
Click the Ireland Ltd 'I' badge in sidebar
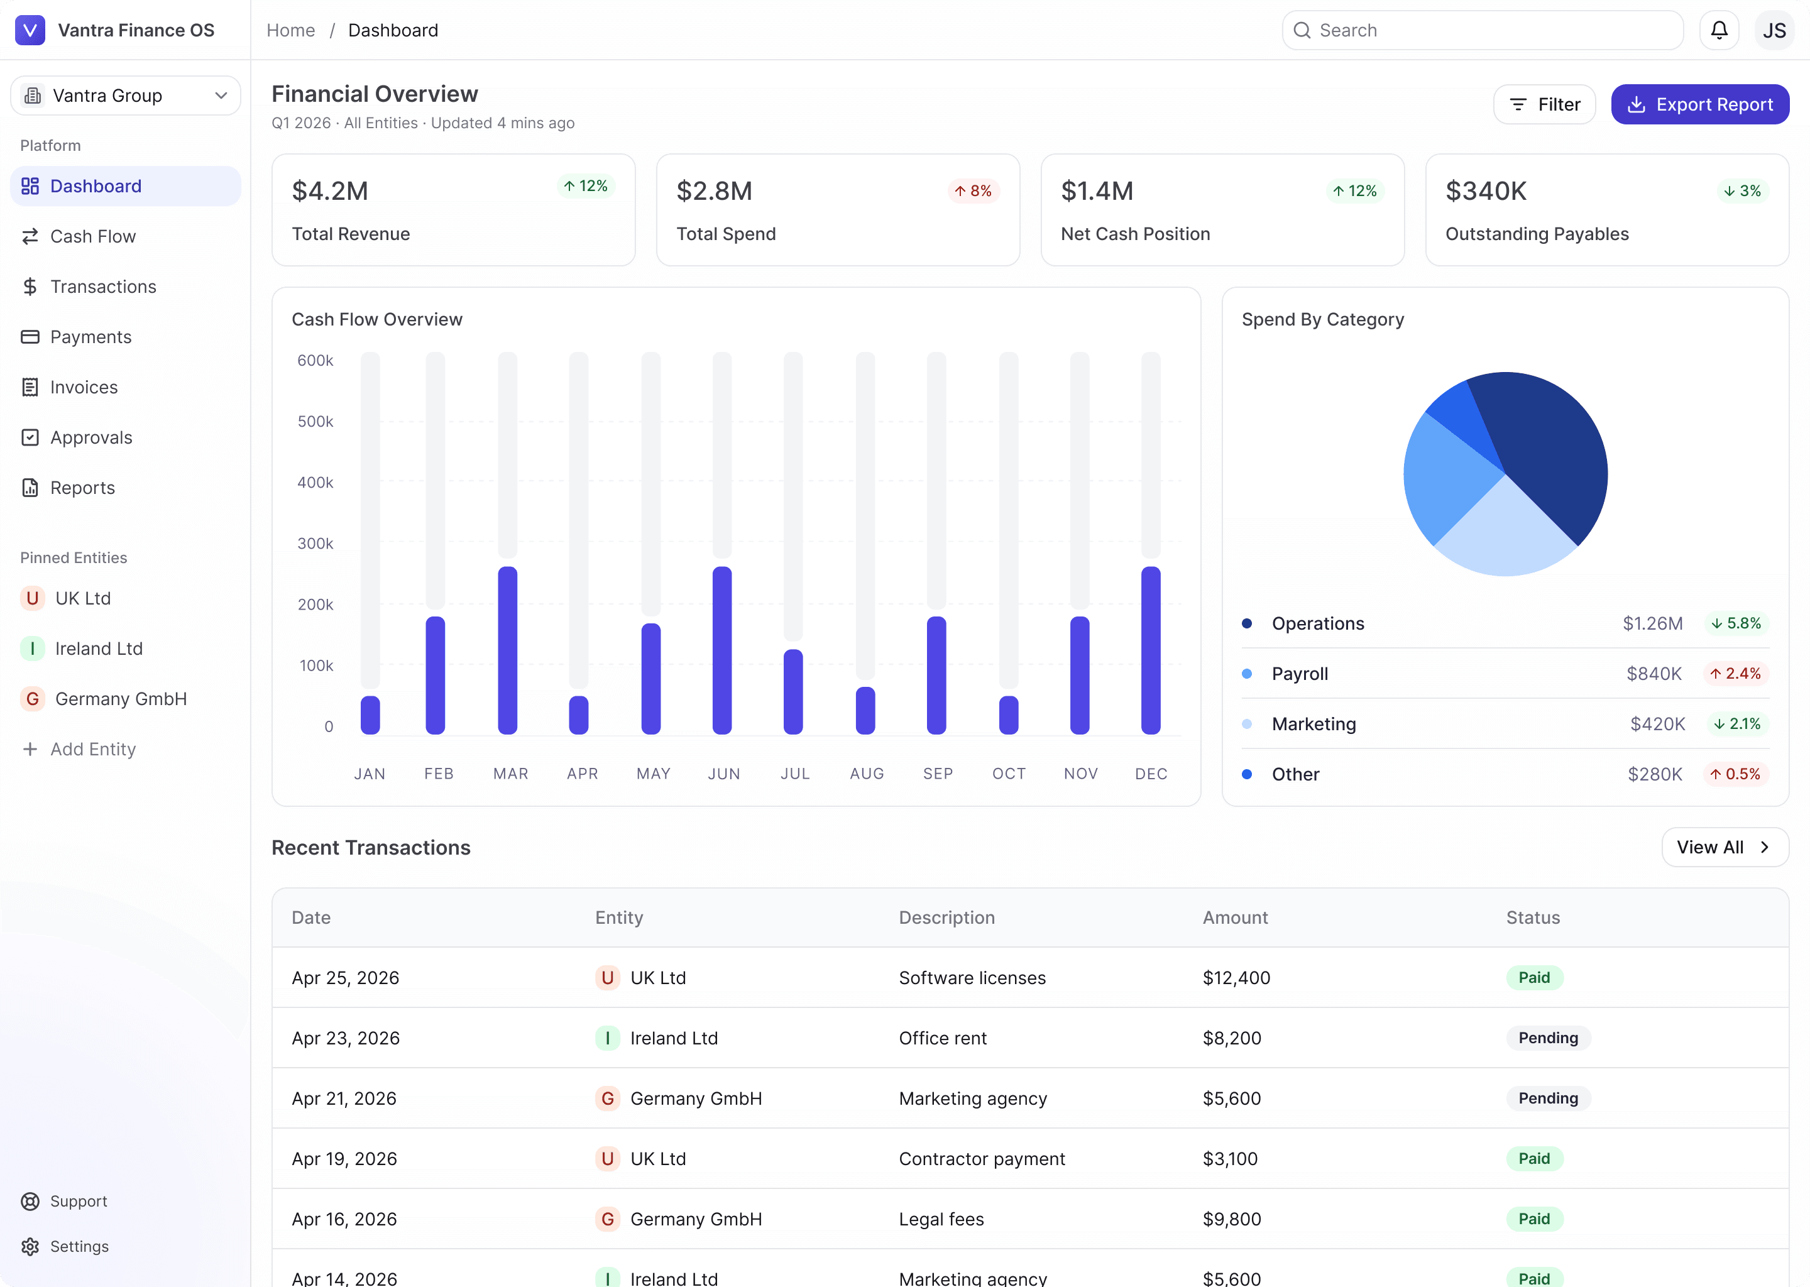33,649
